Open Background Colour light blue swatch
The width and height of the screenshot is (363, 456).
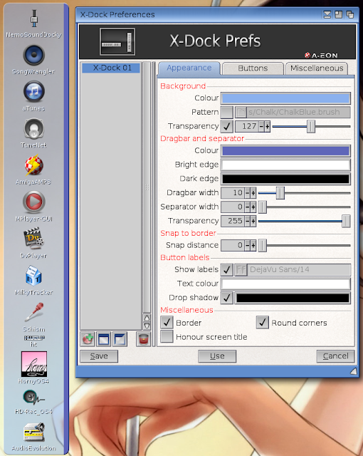pos(285,98)
